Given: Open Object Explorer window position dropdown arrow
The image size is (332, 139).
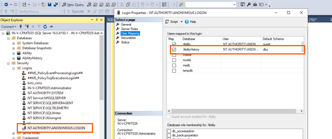Looking at the screenshot, I should pos(92,20).
